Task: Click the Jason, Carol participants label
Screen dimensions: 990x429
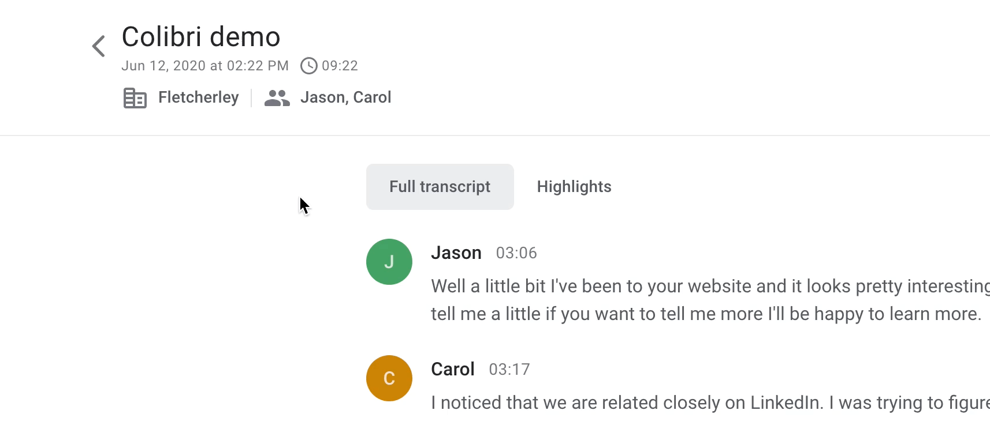Action: click(x=346, y=97)
